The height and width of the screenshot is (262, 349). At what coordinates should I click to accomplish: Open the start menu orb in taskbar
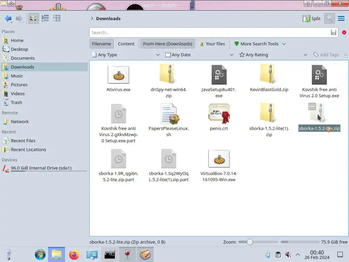[x=40, y=254]
